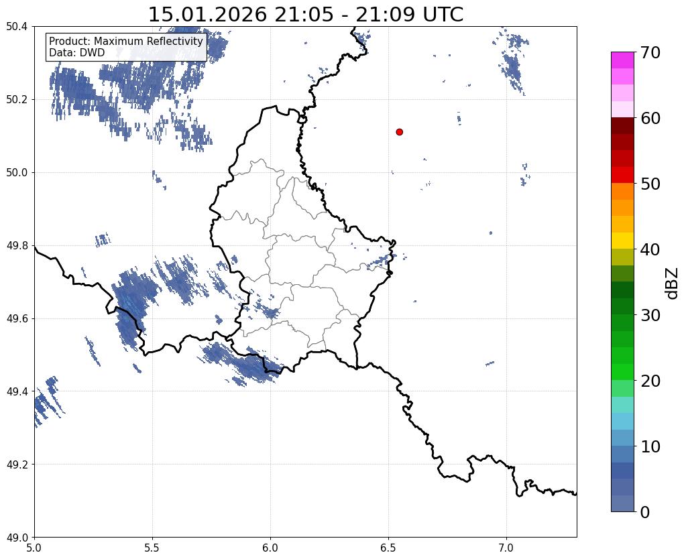686x559 pixels.
Task: Click the latitude tick label 49.6
Action: pos(17,319)
